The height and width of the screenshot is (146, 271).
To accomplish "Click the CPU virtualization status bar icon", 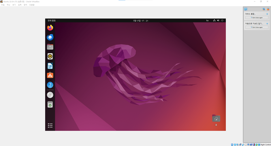I will coord(254,145).
